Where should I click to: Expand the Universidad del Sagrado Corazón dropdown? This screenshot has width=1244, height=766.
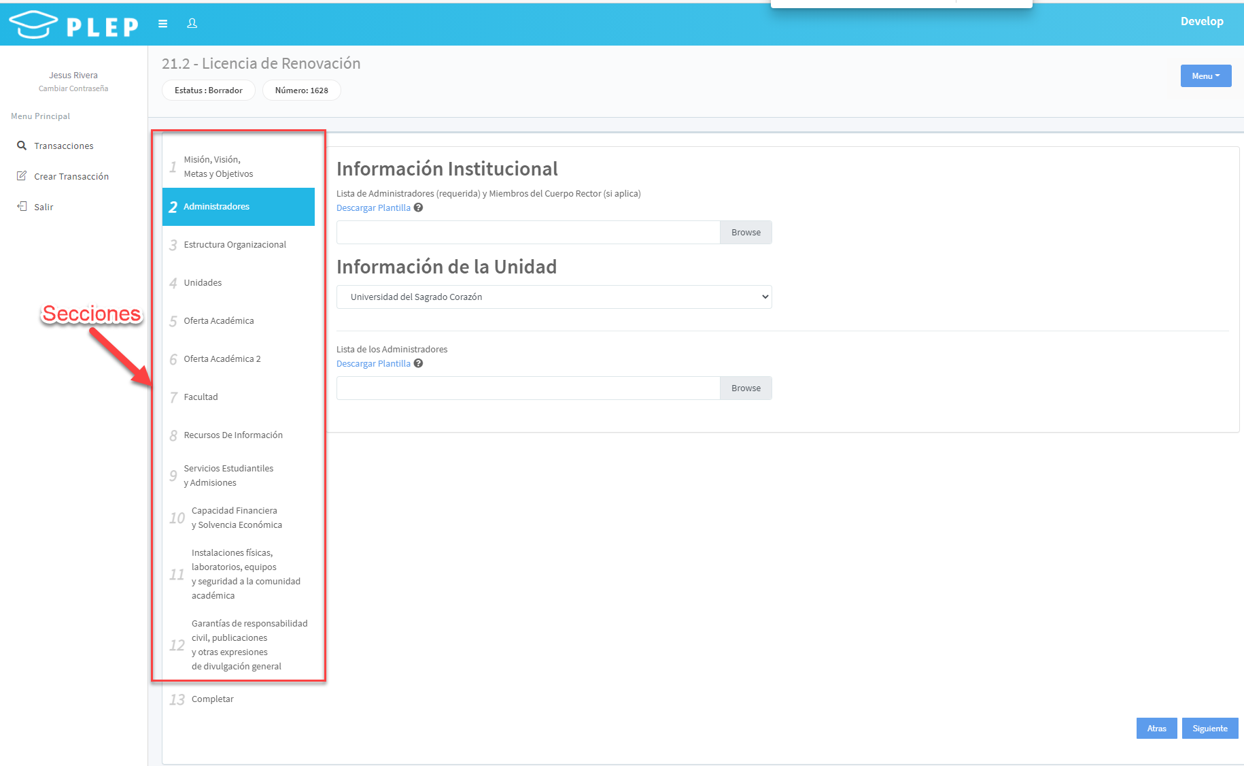click(x=554, y=297)
